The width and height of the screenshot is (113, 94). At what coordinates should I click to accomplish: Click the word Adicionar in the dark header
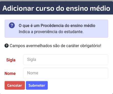pyautogui.click(x=18, y=8)
